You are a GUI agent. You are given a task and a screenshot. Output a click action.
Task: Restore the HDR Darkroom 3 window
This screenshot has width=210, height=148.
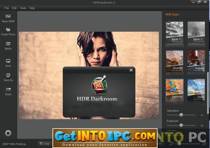tap(199, 2)
